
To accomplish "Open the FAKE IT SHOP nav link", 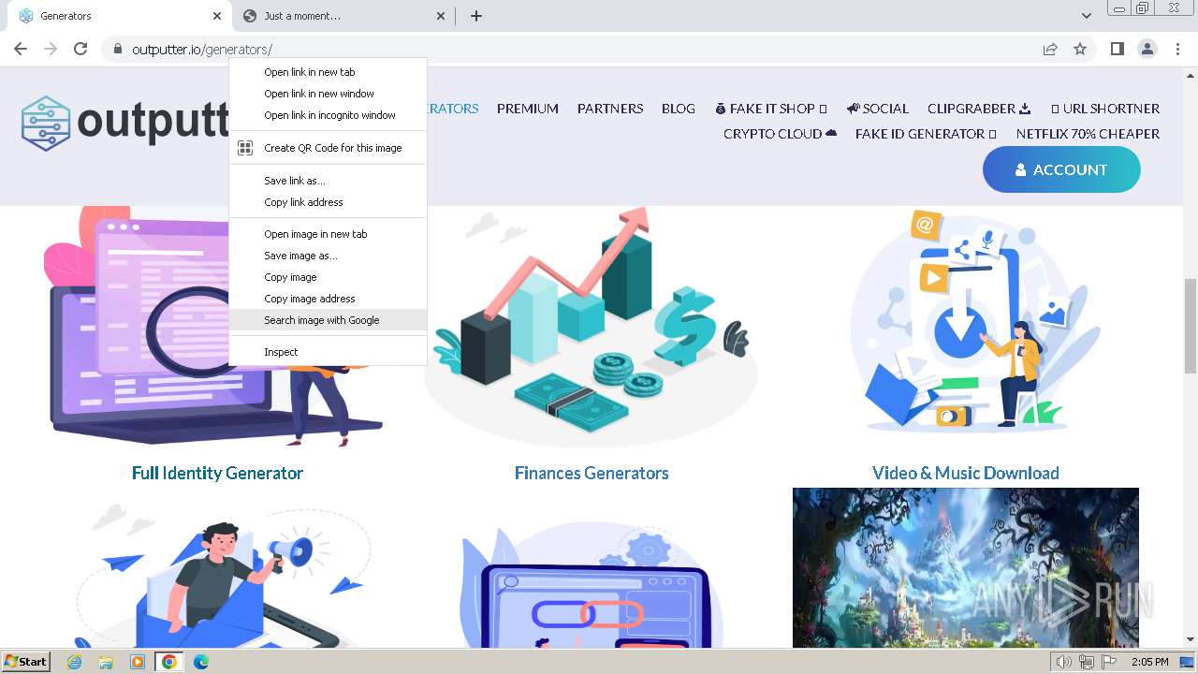I will pyautogui.click(x=771, y=109).
